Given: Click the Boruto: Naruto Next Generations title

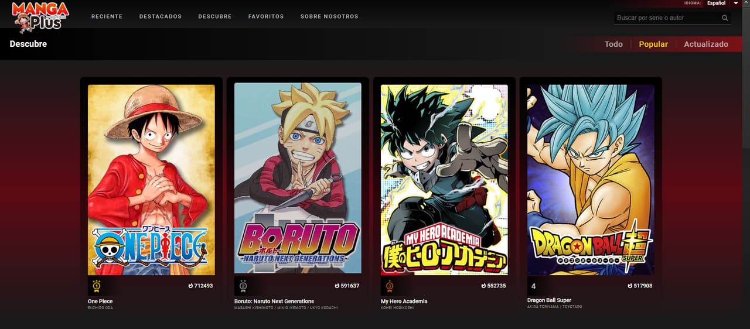Looking at the screenshot, I should point(274,301).
